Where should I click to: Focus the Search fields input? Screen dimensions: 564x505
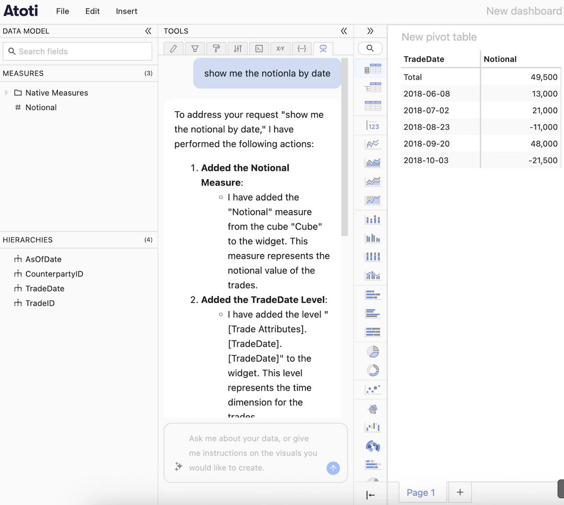point(77,52)
